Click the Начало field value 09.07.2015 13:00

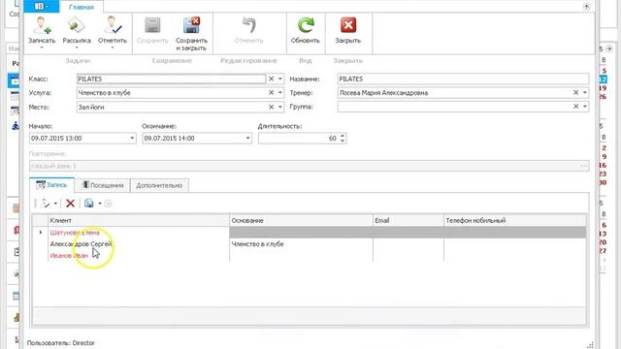click(56, 138)
